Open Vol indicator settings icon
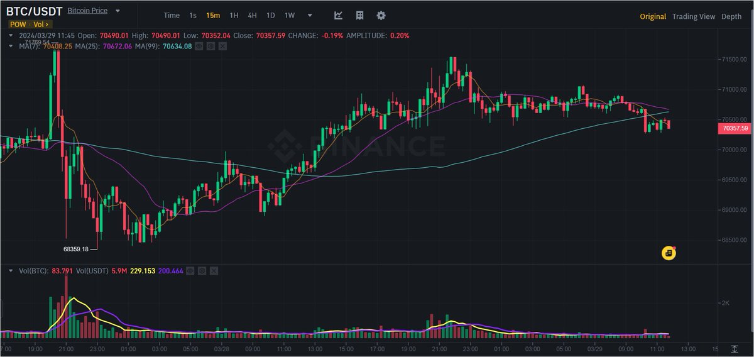Viewport: 754px width, 357px height. [202, 270]
